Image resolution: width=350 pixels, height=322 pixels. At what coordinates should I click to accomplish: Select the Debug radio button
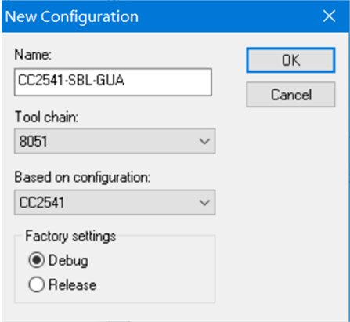[36, 260]
